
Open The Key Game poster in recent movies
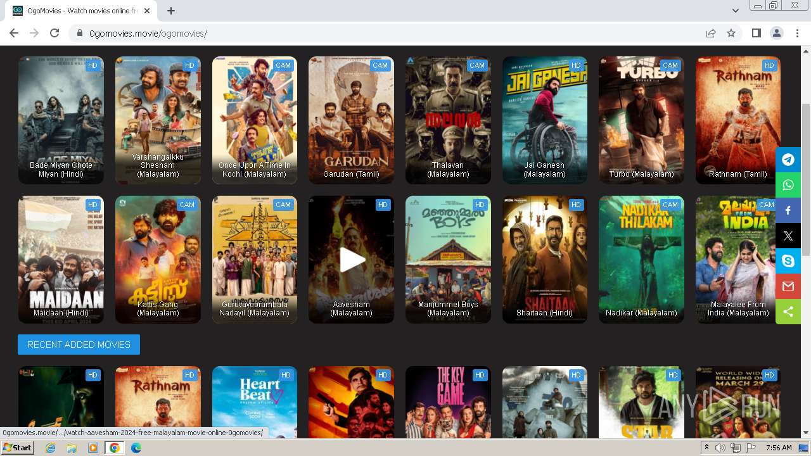coord(448,402)
